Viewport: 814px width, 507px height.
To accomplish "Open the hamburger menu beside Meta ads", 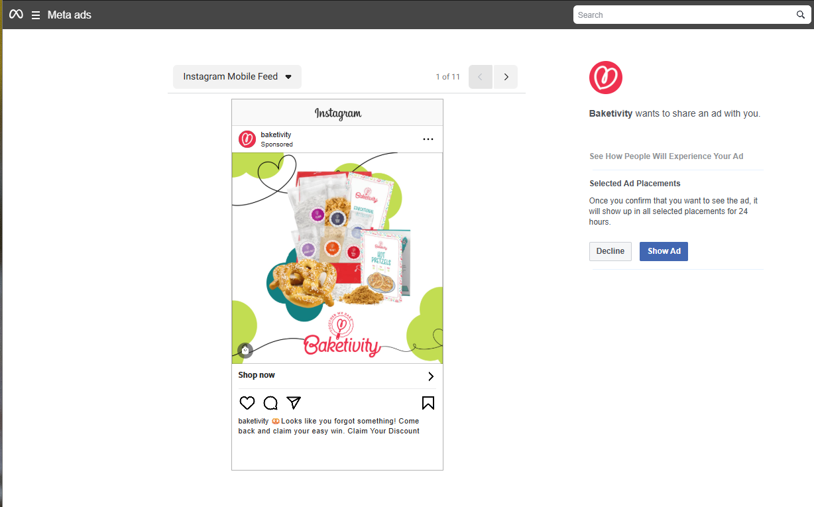I will [36, 15].
